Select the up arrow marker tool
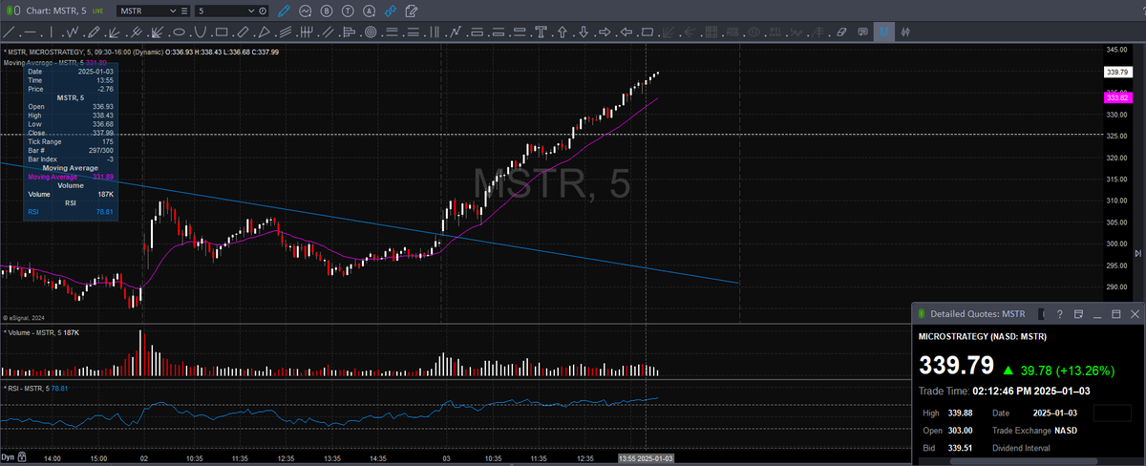Screen dimensions: 1146x466 [x=562, y=32]
